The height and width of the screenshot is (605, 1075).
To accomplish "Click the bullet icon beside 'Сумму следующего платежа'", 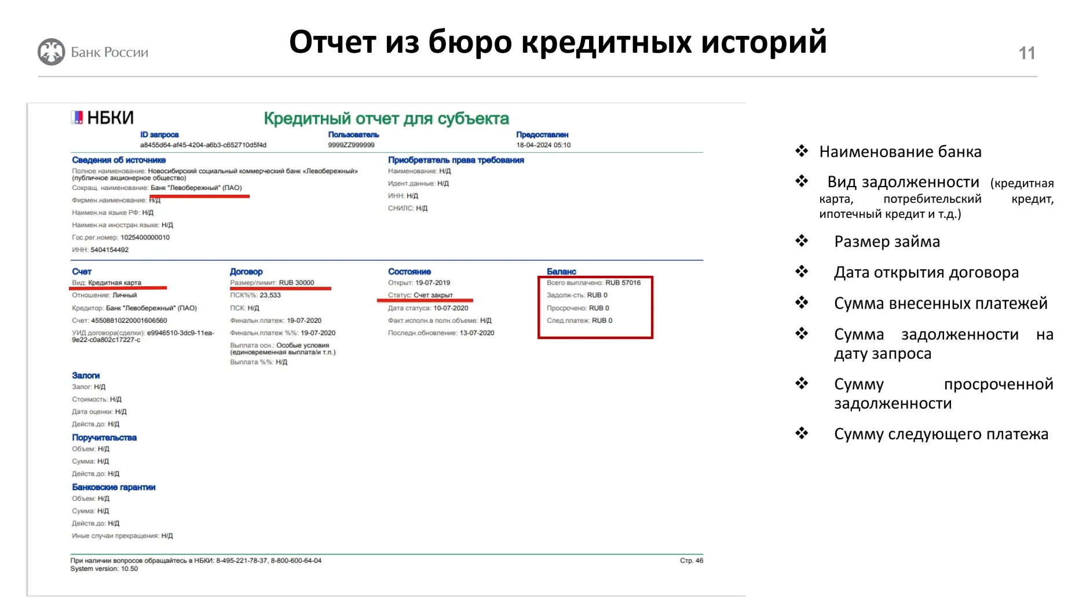I will coord(802,433).
